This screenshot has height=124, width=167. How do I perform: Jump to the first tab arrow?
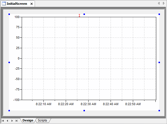3,121
